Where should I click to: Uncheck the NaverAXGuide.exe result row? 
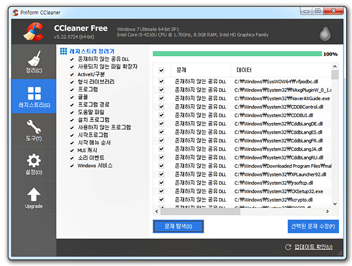(x=161, y=98)
